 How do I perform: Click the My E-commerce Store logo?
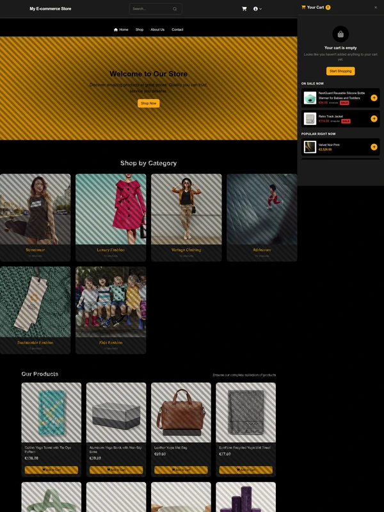pos(51,9)
